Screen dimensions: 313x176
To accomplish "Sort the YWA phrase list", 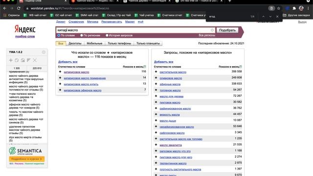I will click(x=29, y=60).
